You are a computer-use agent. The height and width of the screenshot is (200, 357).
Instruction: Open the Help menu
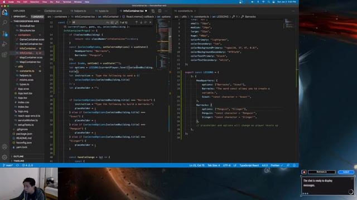point(87,2)
